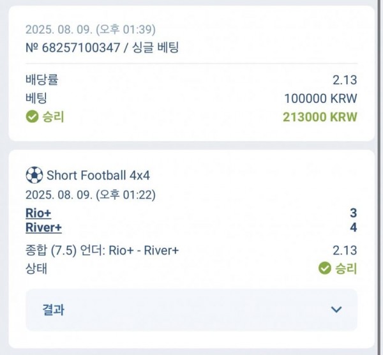Open the River+ team link
This screenshot has width=383, height=355.
[x=43, y=227]
